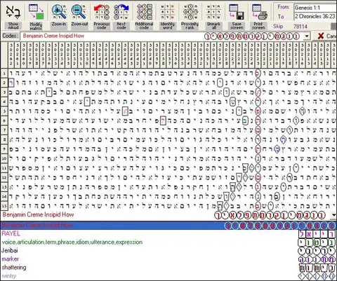Image resolution: width=337 pixels, height=281 pixels.
Task: Activate the Identify word tool
Action: click(x=167, y=16)
